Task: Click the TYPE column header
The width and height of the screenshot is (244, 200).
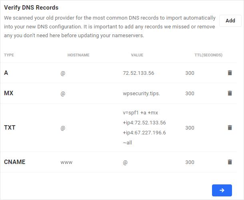Action: [9, 55]
